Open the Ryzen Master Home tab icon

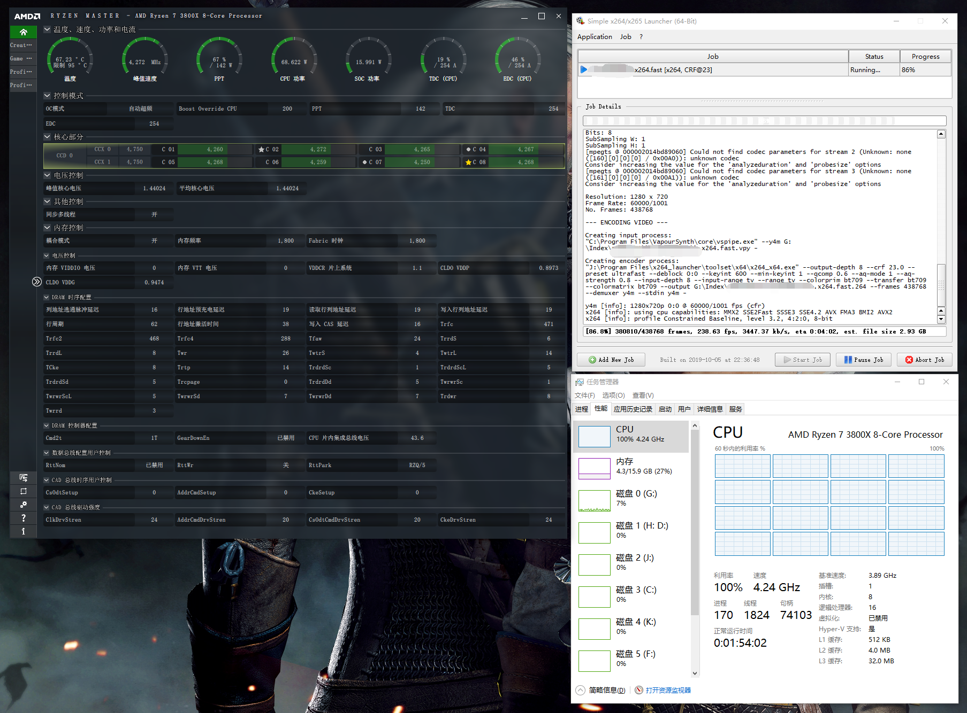(23, 32)
